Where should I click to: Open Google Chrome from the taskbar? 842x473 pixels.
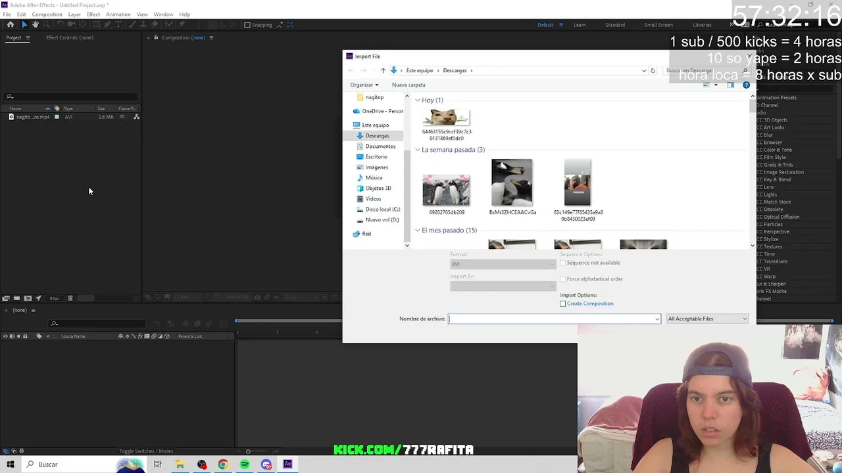click(x=223, y=464)
